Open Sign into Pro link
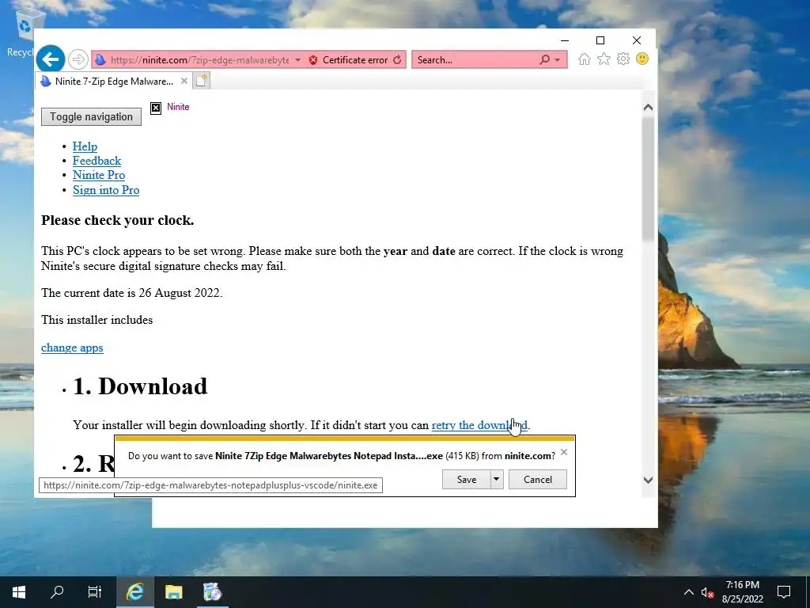Viewport: 810px width, 608px height. [x=106, y=190]
